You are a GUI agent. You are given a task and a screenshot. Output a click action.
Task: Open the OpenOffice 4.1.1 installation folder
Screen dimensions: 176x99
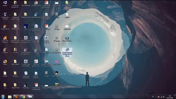pos(15,40)
